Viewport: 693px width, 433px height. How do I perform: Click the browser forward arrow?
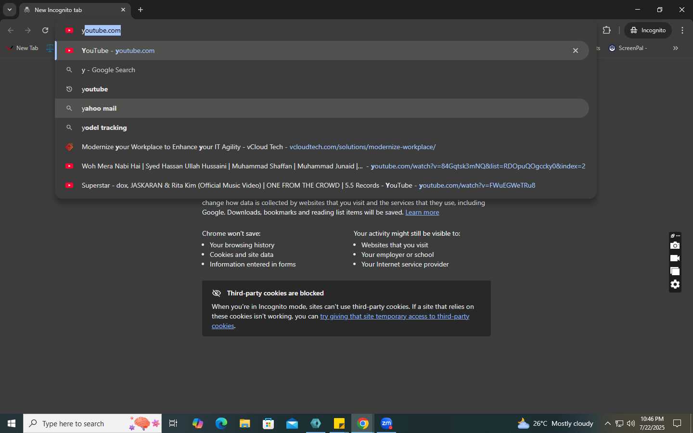tap(28, 30)
